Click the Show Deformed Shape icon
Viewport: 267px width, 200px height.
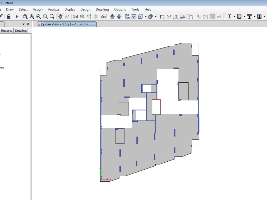click(x=169, y=17)
